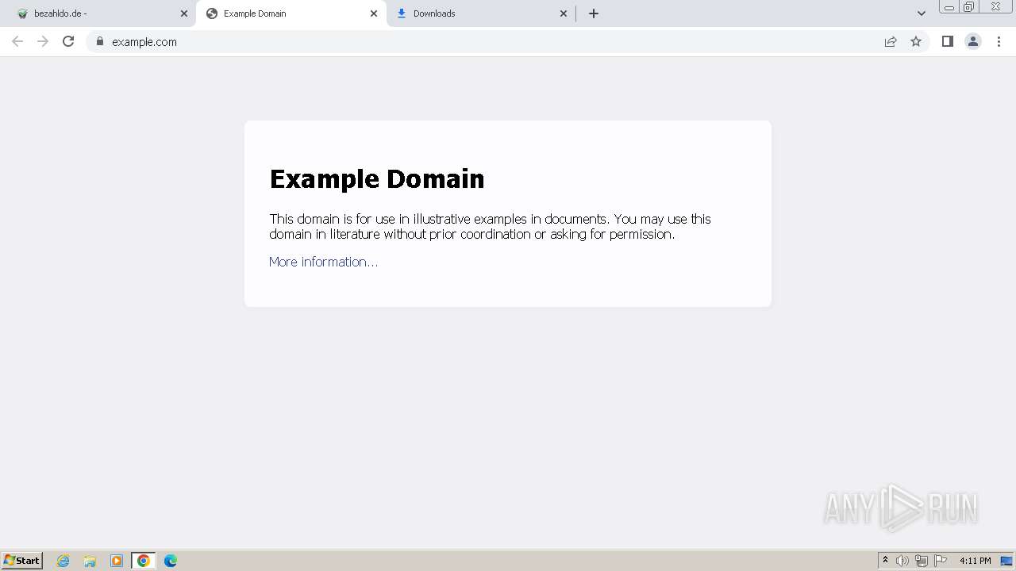The height and width of the screenshot is (571, 1016).
Task: Open Action Center flag icon
Action: (x=941, y=561)
